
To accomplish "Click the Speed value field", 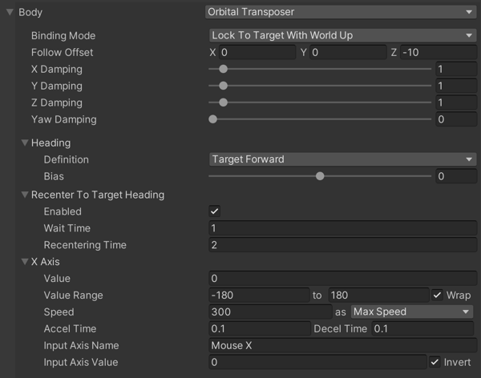I will [x=269, y=312].
